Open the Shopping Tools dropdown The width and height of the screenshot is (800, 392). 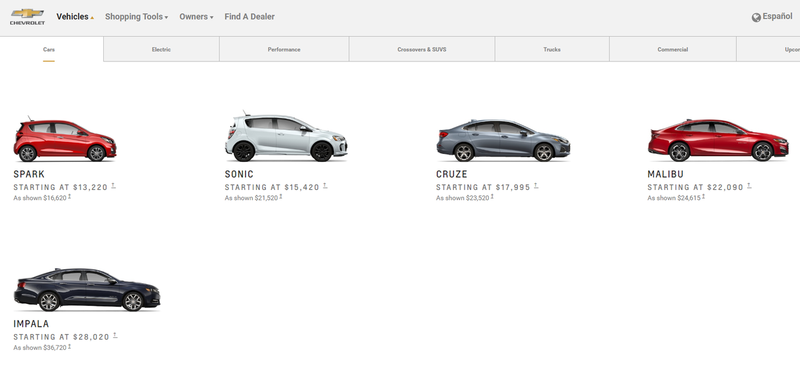pos(136,17)
